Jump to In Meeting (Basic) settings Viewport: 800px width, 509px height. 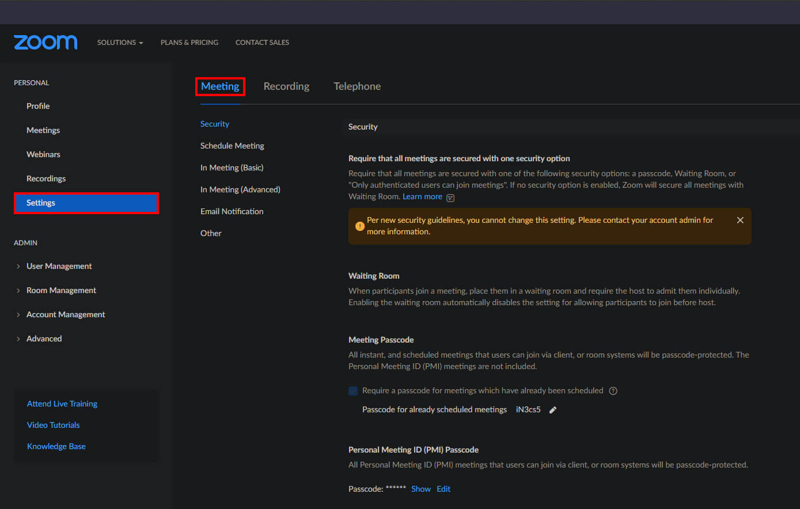pyautogui.click(x=232, y=168)
